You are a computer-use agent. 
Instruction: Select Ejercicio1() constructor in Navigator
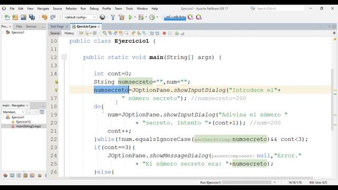23,122
